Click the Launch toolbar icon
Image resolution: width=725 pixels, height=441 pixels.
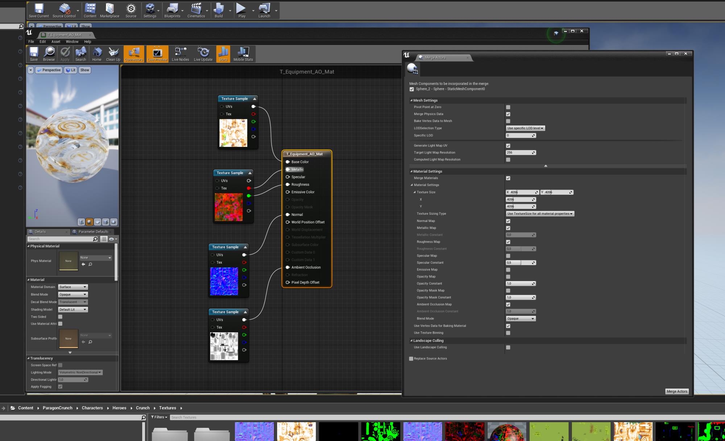point(264,11)
